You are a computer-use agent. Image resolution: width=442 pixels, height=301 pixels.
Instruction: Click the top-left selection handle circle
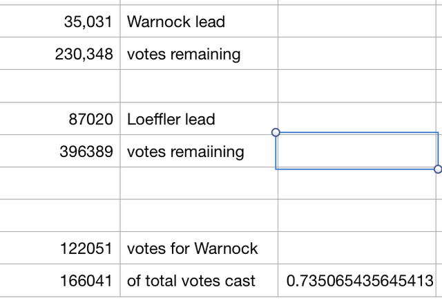click(x=276, y=132)
